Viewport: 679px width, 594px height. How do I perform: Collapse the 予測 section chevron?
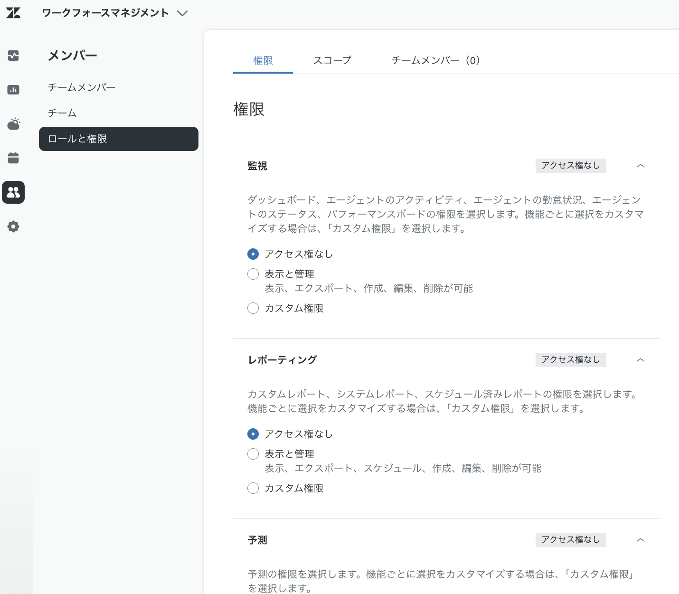(x=641, y=540)
